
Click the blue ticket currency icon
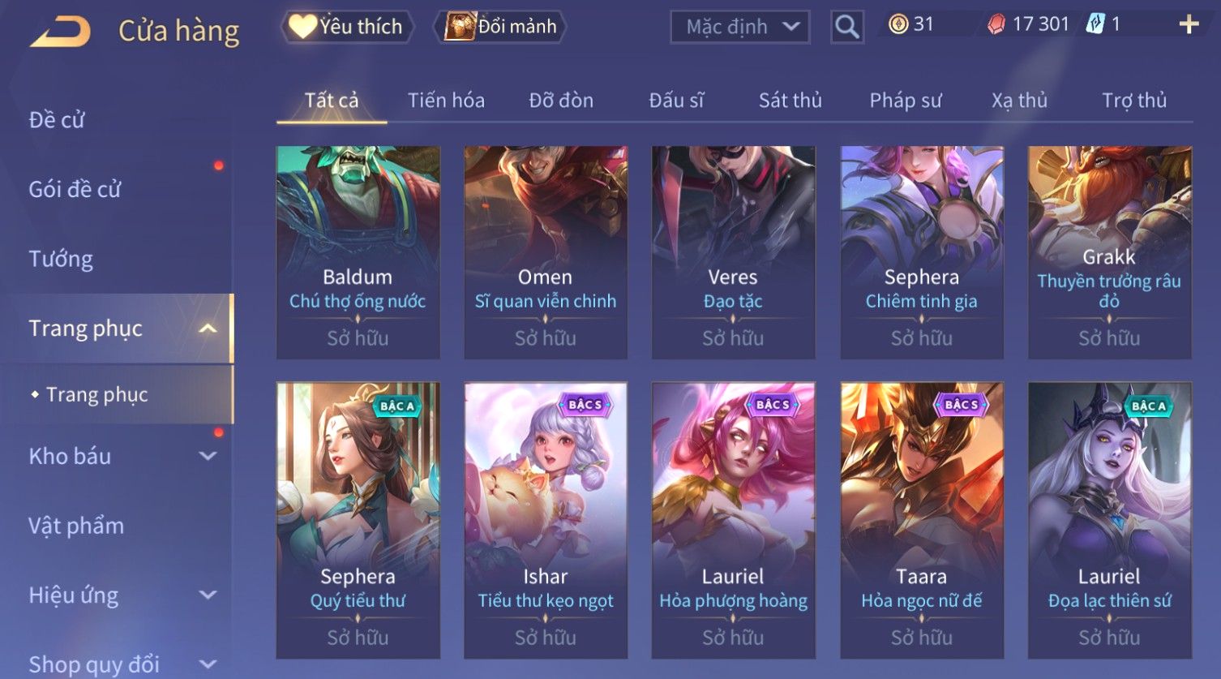click(1095, 24)
